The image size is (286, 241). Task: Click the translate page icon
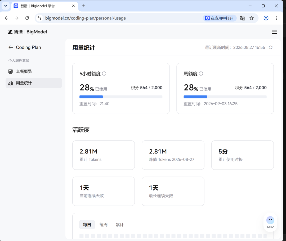coord(242,18)
